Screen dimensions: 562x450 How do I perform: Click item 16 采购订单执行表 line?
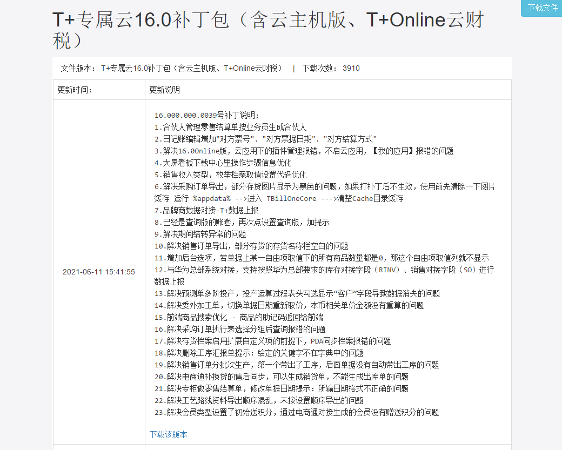(240, 328)
